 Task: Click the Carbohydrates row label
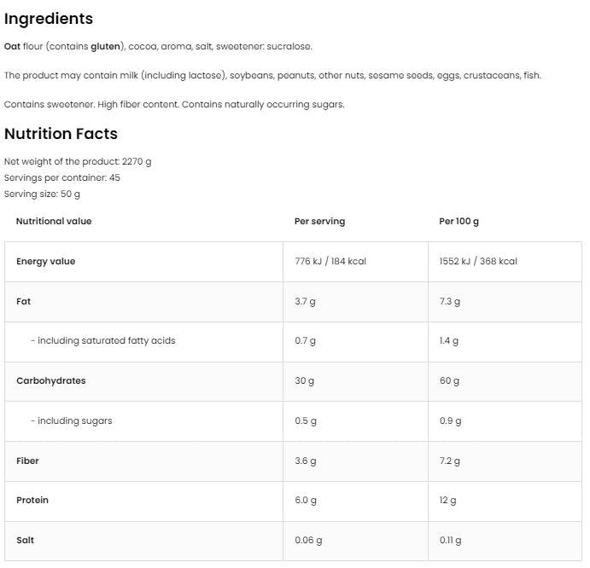50,380
